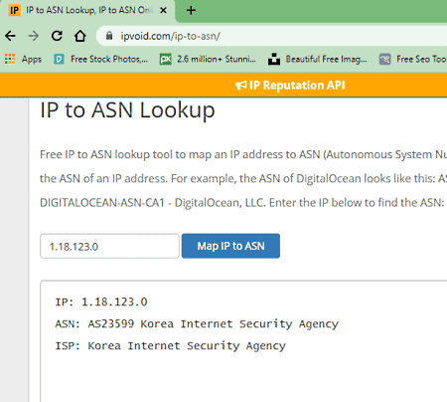The width and height of the screenshot is (447, 402).
Task: Click the IP to ASN Lookup heading
Action: coord(127,110)
